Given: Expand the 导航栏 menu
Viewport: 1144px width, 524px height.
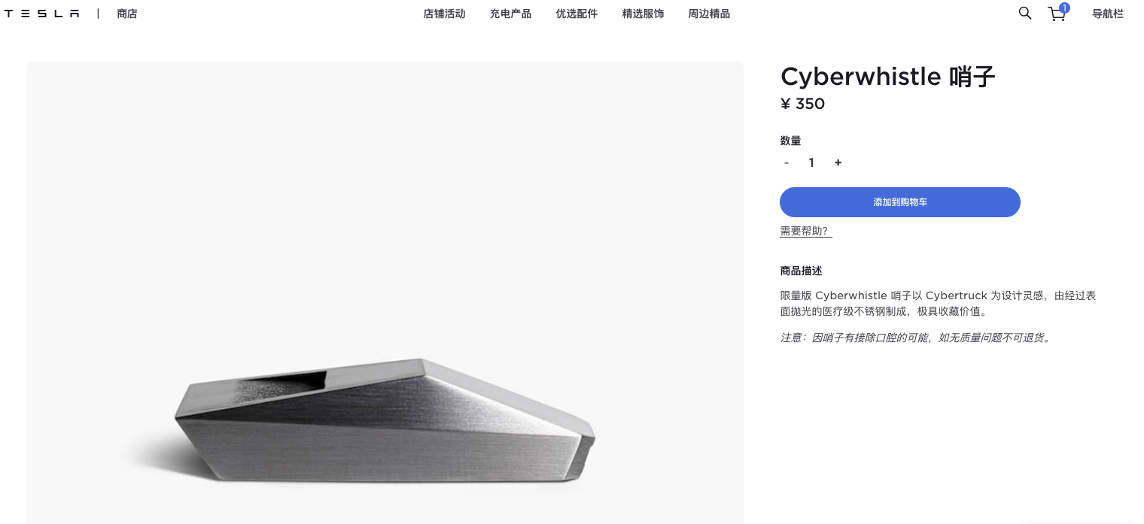Looking at the screenshot, I should (x=1108, y=14).
